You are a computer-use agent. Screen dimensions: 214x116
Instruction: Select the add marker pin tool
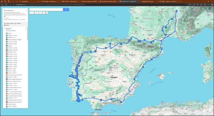click(39, 13)
